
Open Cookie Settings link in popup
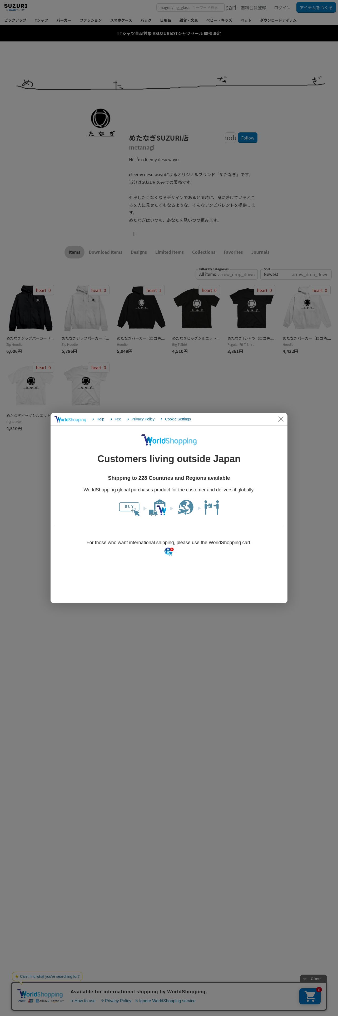point(176,419)
